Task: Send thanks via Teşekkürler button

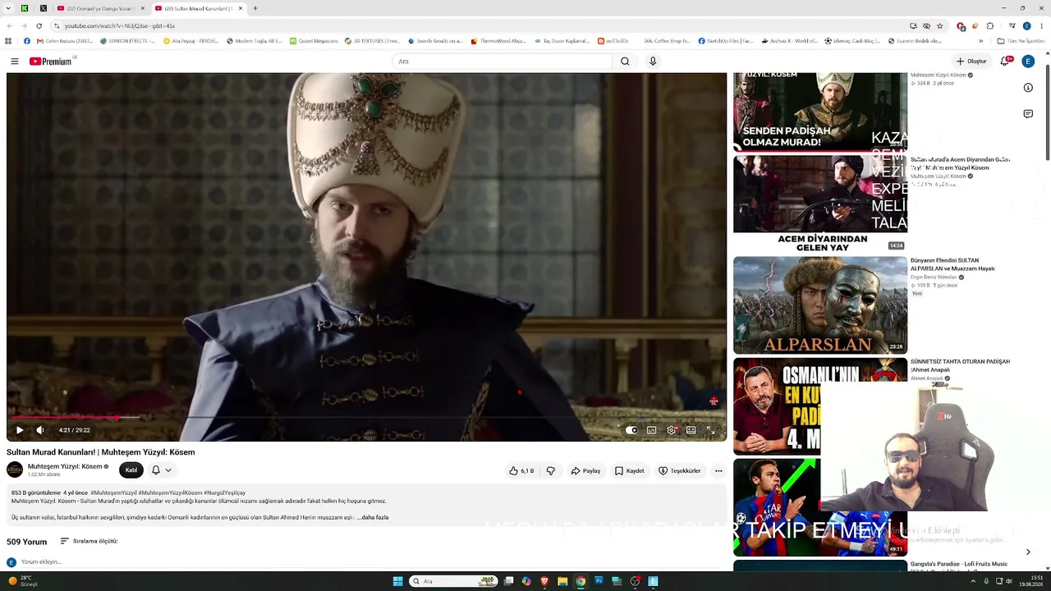Action: tap(680, 471)
